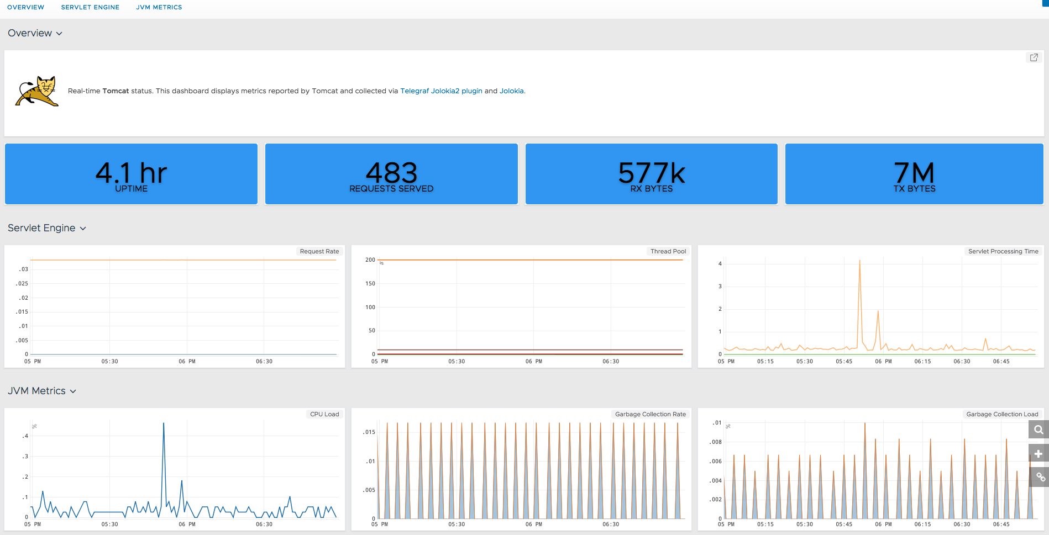Screen dimensions: 1049x535
Task: Click the orange line atop Thread Pool chart
Action: pos(531,259)
